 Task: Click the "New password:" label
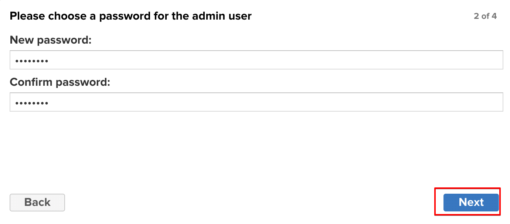pos(50,40)
